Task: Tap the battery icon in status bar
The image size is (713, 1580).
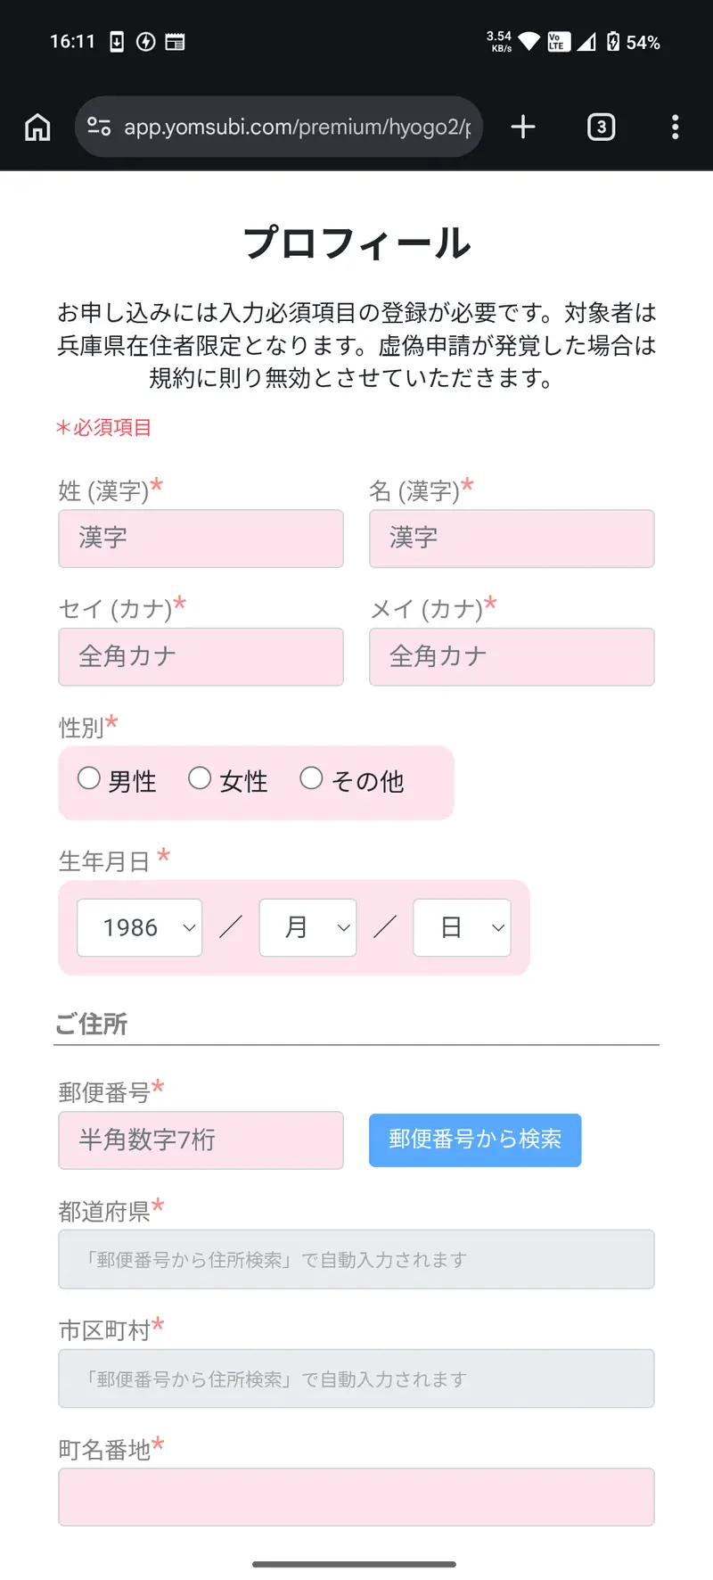Action: point(613,42)
